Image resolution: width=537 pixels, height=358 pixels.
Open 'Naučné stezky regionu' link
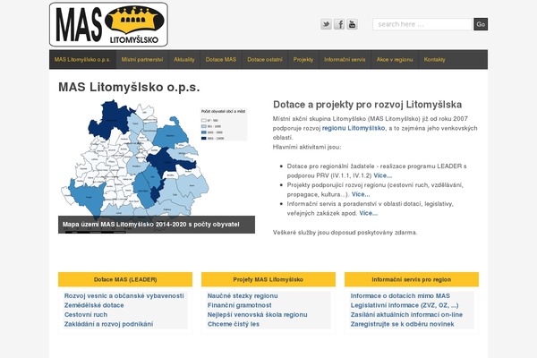[243, 296]
